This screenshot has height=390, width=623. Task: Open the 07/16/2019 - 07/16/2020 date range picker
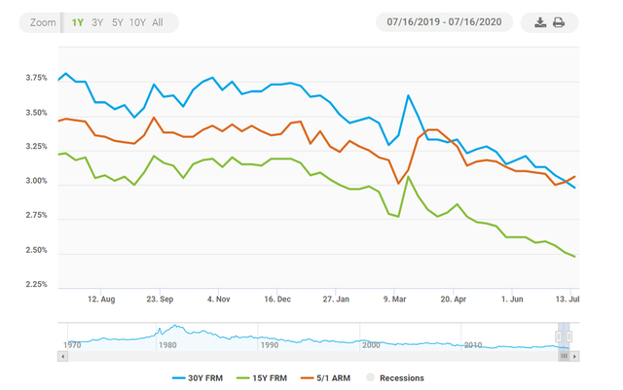click(445, 22)
